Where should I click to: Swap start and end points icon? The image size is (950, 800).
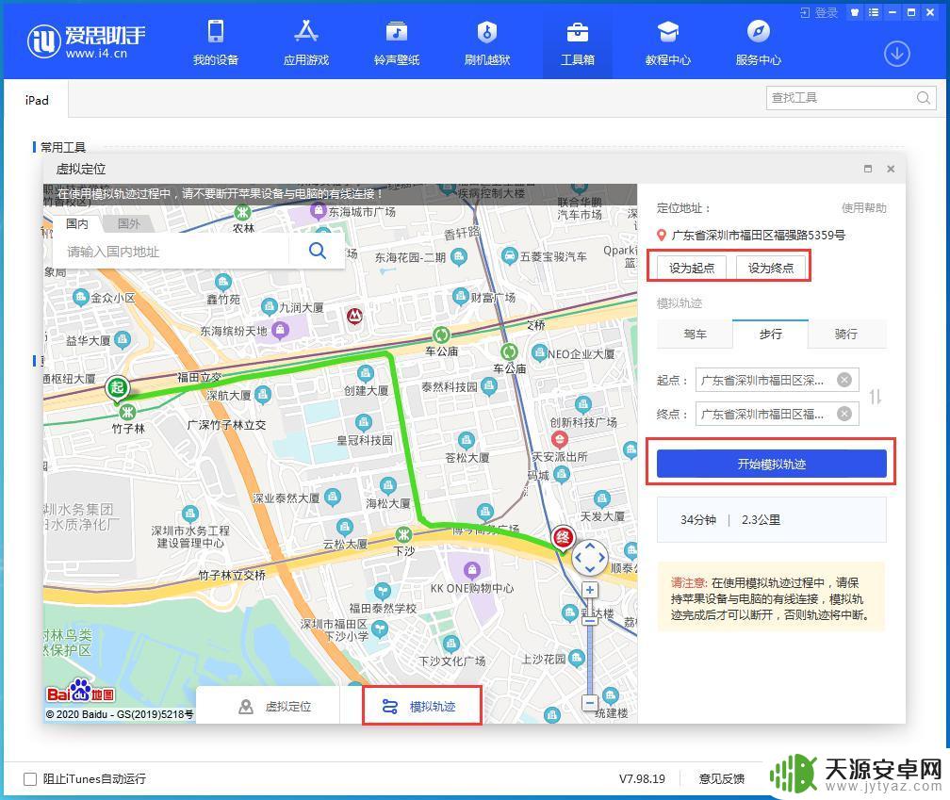(875, 398)
